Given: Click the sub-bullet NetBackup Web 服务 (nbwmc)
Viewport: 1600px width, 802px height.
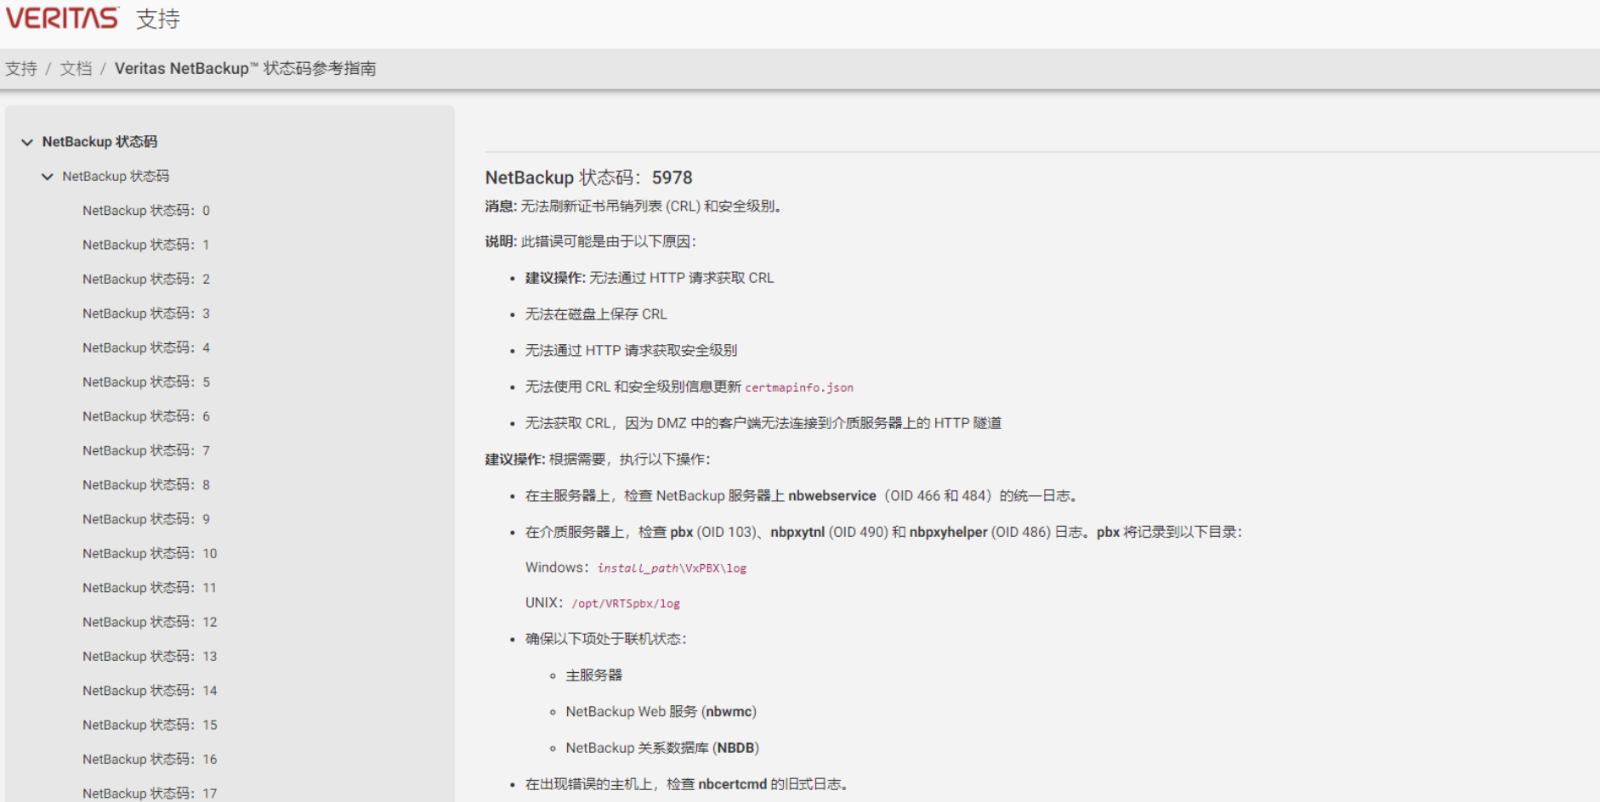Looking at the screenshot, I should pos(661,712).
